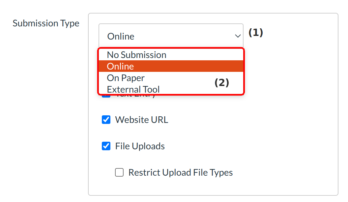This screenshot has width=348, height=202.
Task: Click the Submission Type field label
Action: [46, 23]
